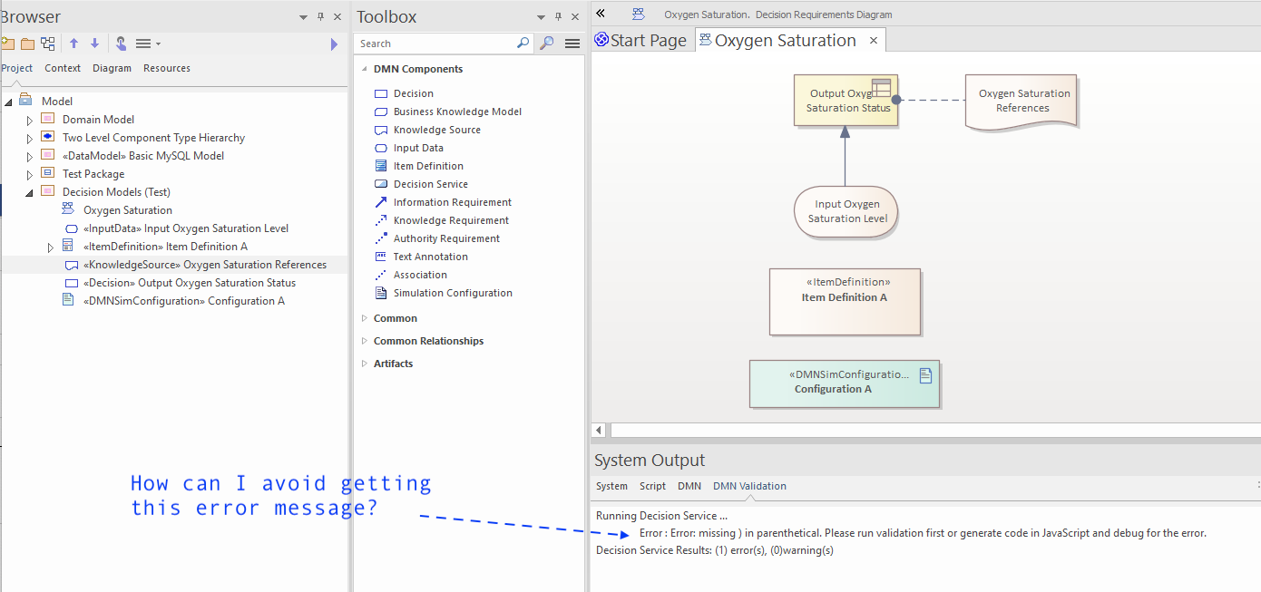Select Input Oxygen Saturation Level in Browser tree

tap(185, 228)
